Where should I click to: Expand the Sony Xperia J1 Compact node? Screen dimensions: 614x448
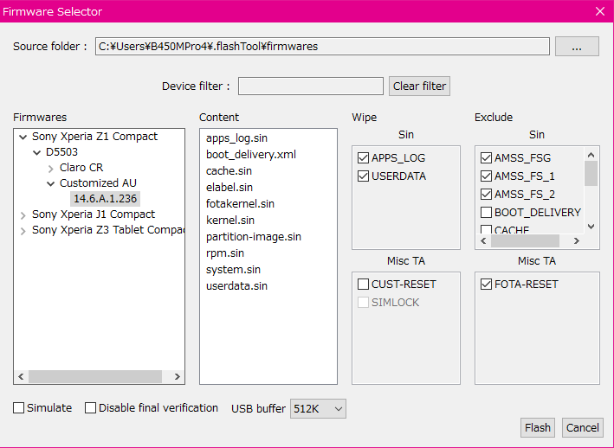(x=23, y=215)
